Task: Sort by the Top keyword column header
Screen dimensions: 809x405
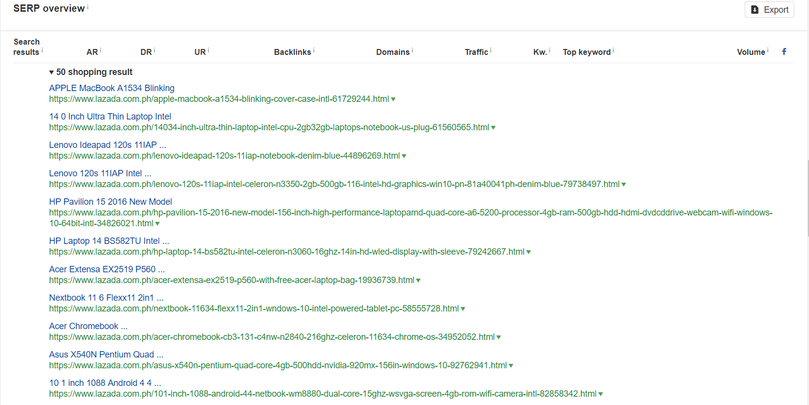Action: [586, 52]
